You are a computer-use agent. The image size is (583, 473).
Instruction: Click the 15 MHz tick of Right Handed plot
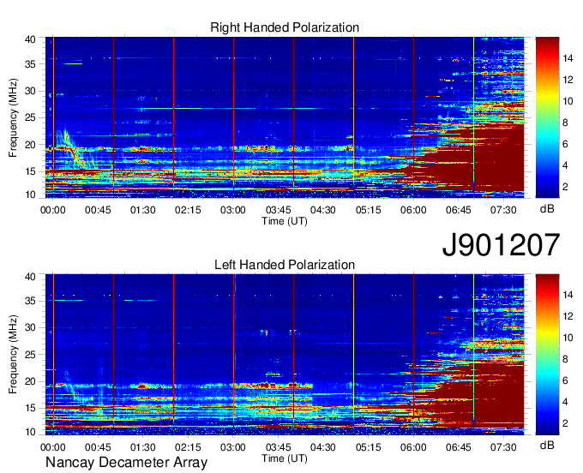point(30,171)
